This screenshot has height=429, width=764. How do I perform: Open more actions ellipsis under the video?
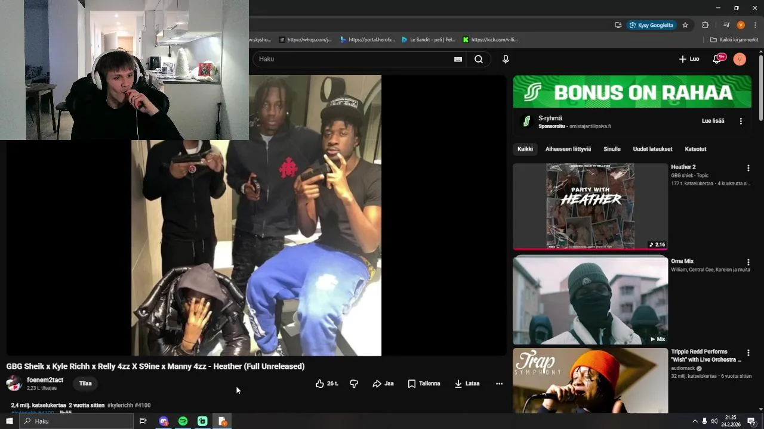[x=499, y=384]
